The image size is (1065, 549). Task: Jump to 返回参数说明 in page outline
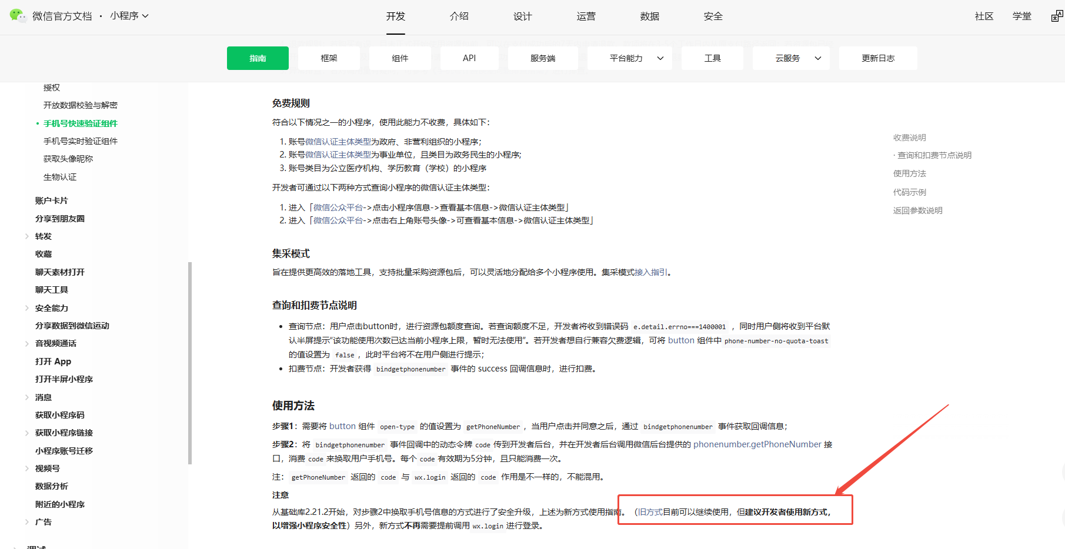pos(918,210)
